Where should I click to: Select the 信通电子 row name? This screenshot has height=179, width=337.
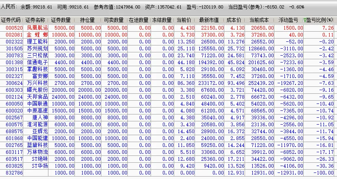[37, 63]
